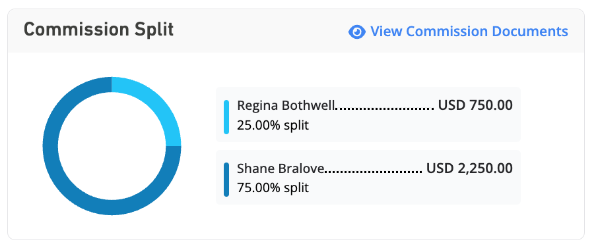Click the Commission Split heading
The width and height of the screenshot is (600, 252).
click(x=99, y=30)
